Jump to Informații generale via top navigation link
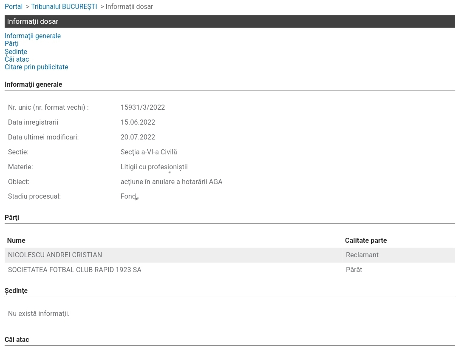Screen dimensions: 459x347 33,36
